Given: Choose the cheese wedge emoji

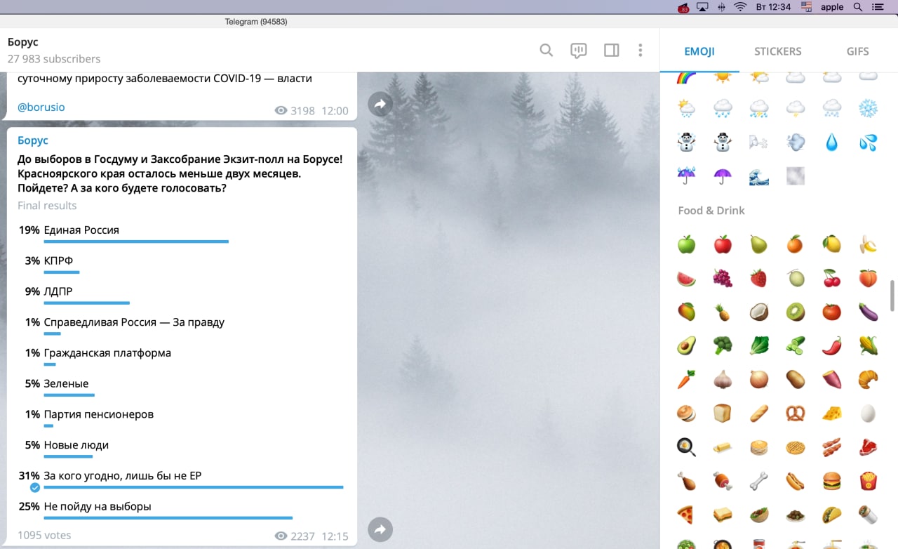Looking at the screenshot, I should pos(831,413).
